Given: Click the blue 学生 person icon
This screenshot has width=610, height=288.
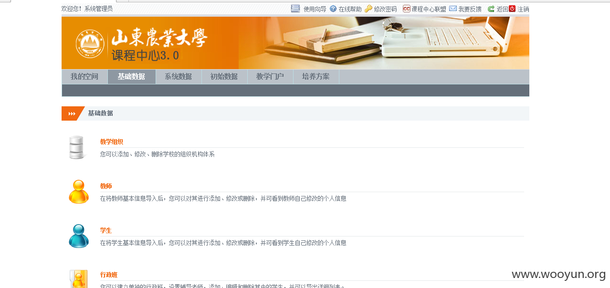Looking at the screenshot, I should click(x=79, y=236).
